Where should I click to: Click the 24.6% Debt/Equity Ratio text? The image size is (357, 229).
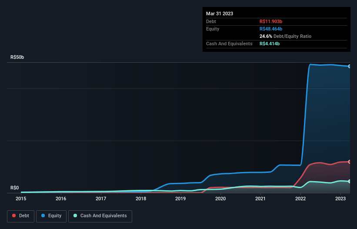pyautogui.click(x=286, y=36)
